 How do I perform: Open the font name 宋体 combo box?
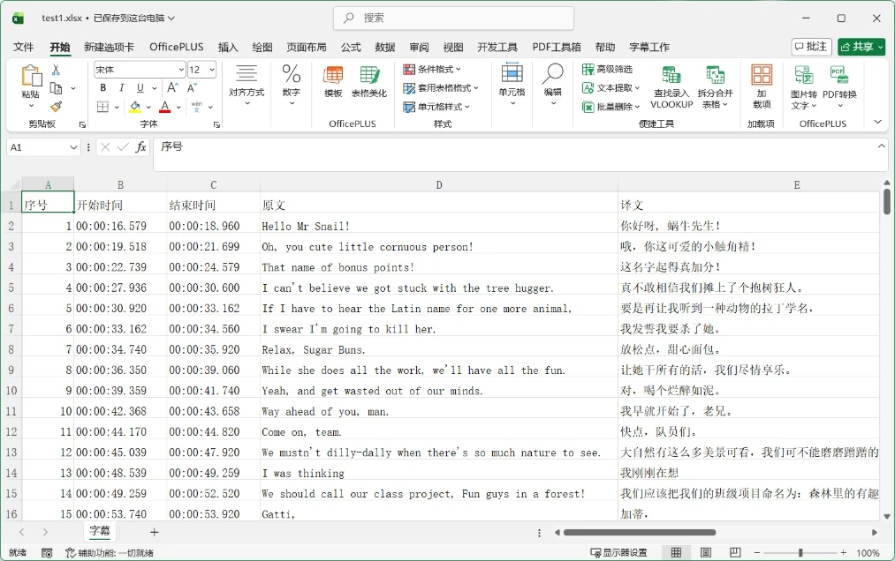coord(140,70)
